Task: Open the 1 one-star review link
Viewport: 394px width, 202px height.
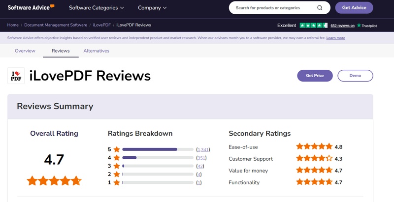Action: click(199, 183)
